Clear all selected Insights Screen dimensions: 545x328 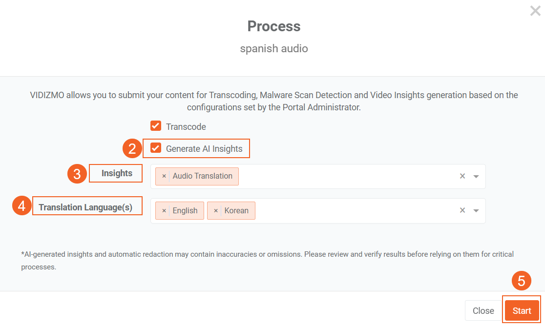pyautogui.click(x=462, y=176)
